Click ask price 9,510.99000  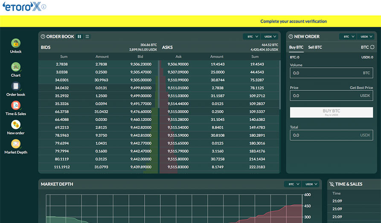pos(178,80)
